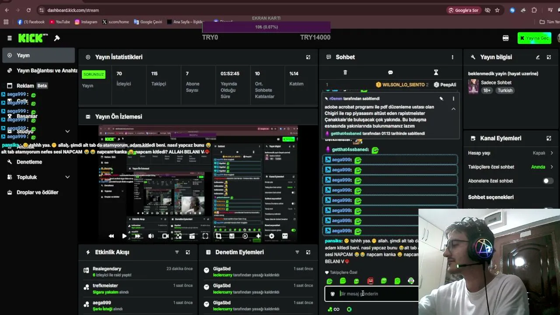Image resolution: width=560 pixels, height=315 pixels.
Task: Click Google'a Sor button in address bar
Action: point(463,10)
